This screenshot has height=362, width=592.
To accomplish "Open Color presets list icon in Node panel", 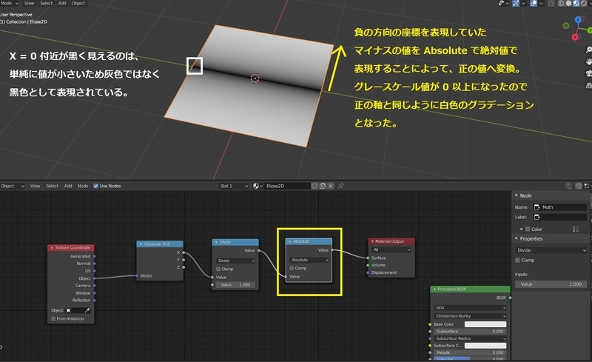I will 576,229.
